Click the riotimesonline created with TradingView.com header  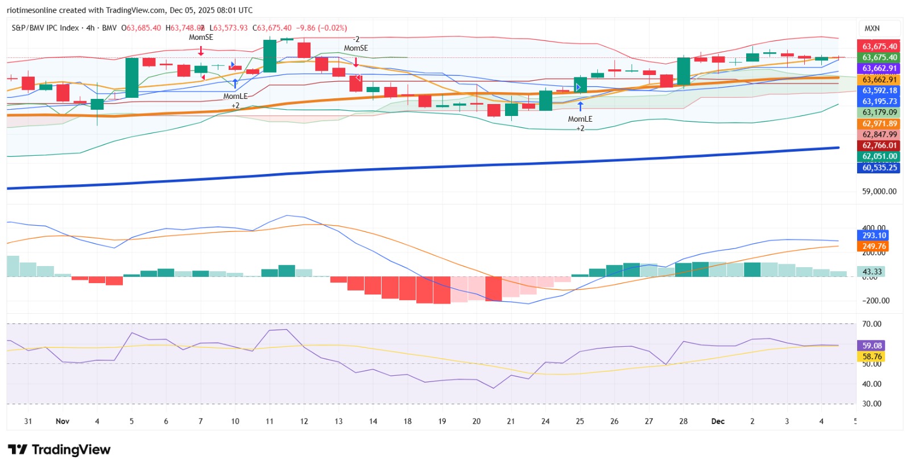[130, 10]
